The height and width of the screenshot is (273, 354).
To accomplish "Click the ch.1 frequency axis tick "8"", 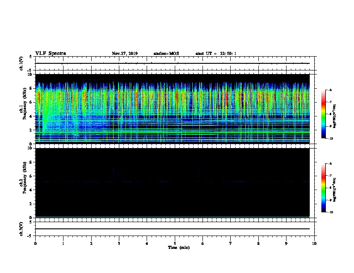I will 31,88.
